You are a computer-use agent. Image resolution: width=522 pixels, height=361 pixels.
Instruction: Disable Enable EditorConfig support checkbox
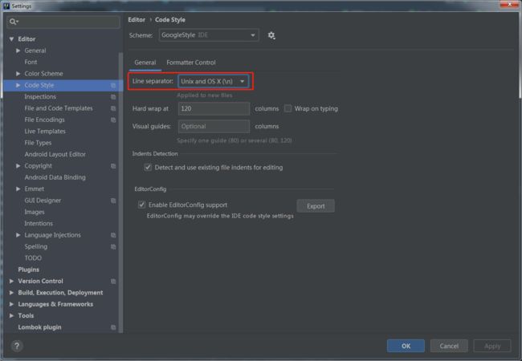point(141,205)
